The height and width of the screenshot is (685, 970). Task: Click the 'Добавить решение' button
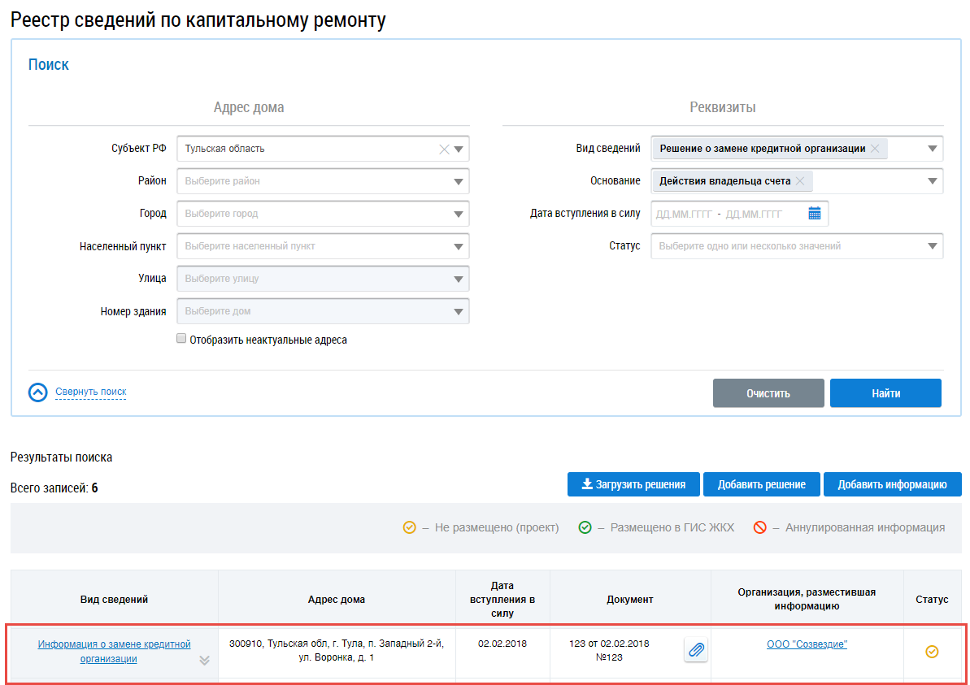762,484
